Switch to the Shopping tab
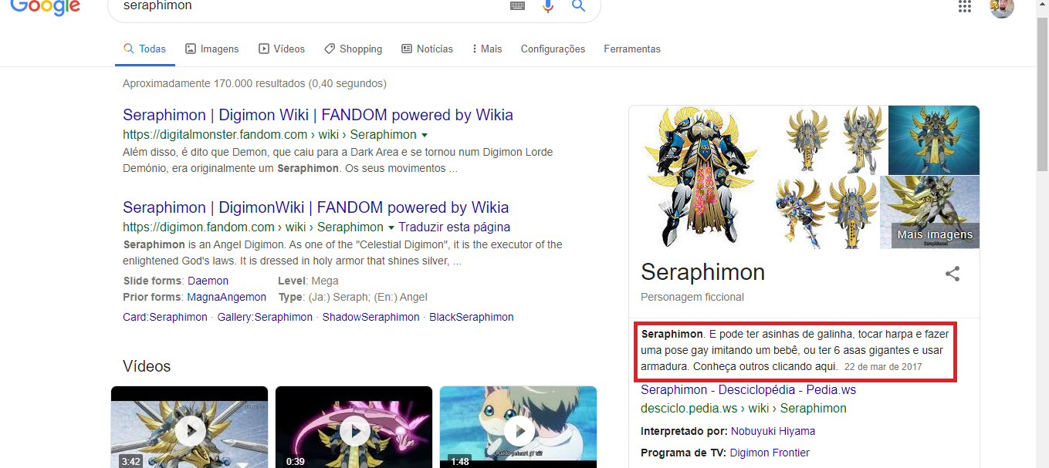Viewport: 1049px width, 468px height. tap(353, 49)
